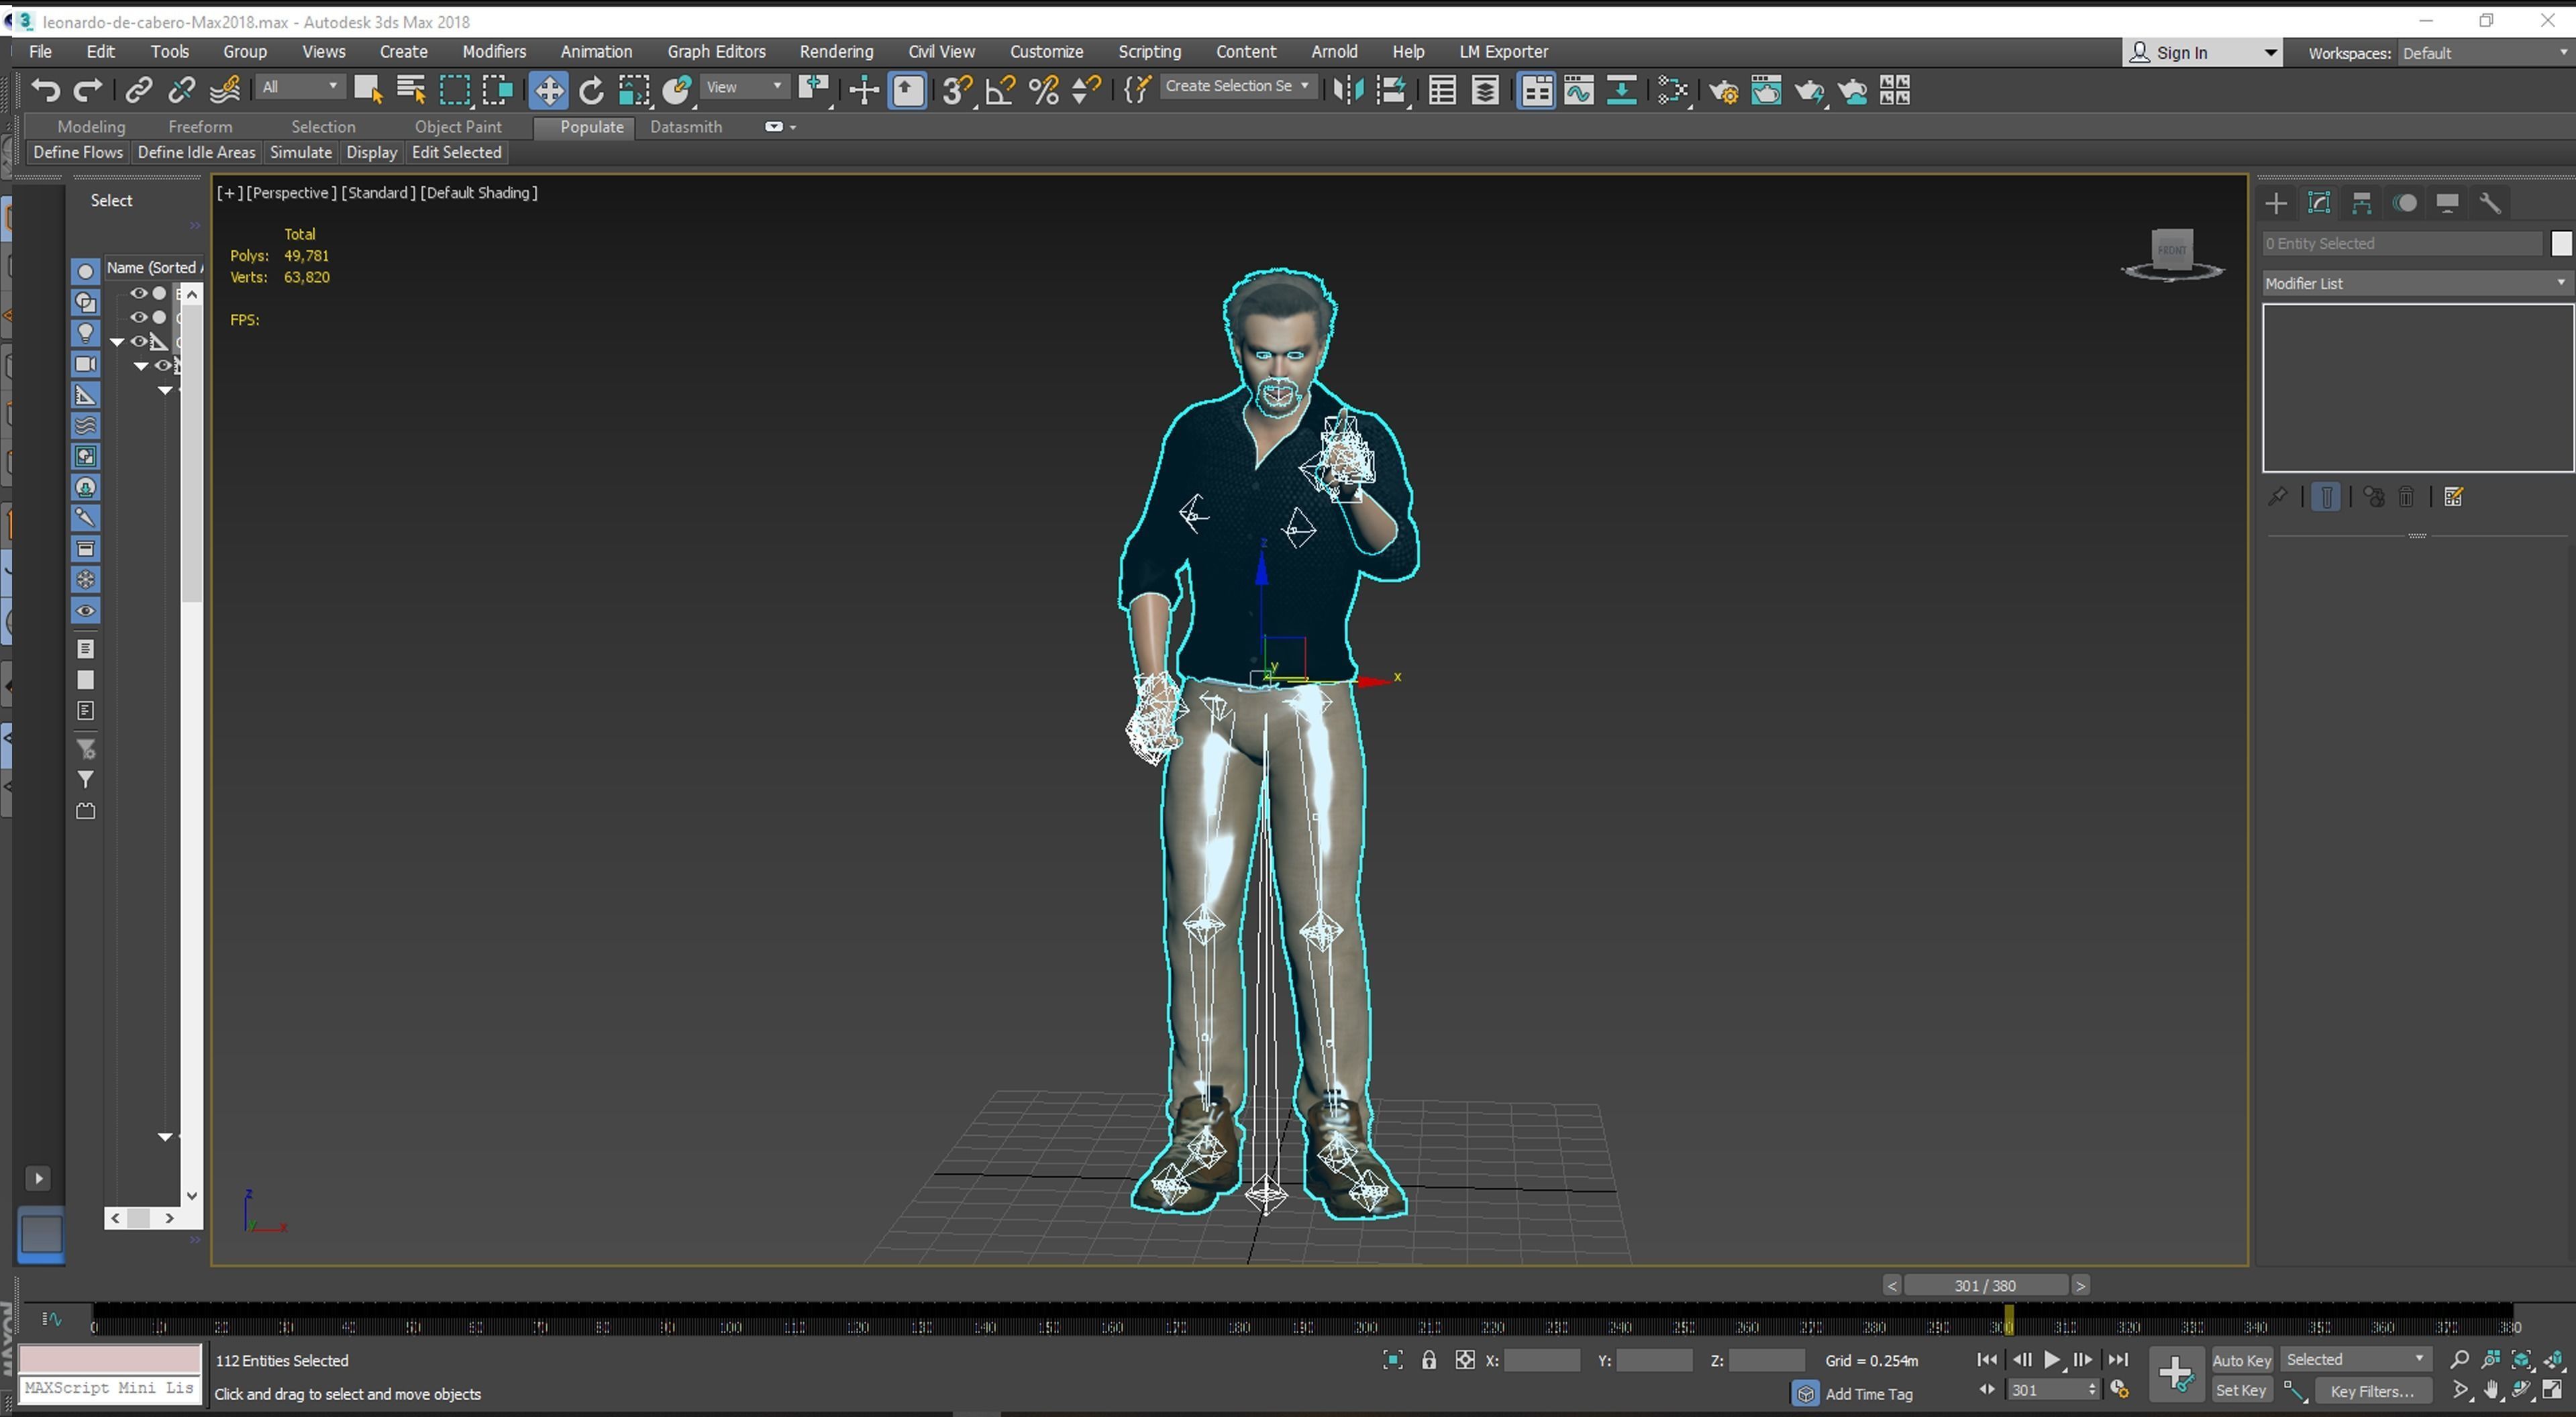Viewport: 2576px width, 1417px height.
Task: Open the Schematic View
Action: coord(1622,91)
